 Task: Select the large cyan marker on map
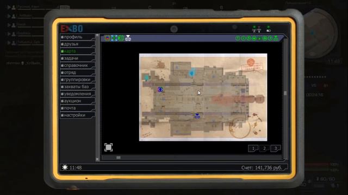pyautogui.click(x=192, y=73)
